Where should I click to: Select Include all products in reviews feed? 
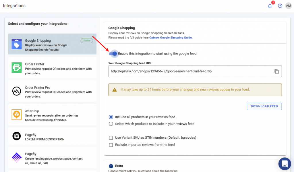point(111,117)
